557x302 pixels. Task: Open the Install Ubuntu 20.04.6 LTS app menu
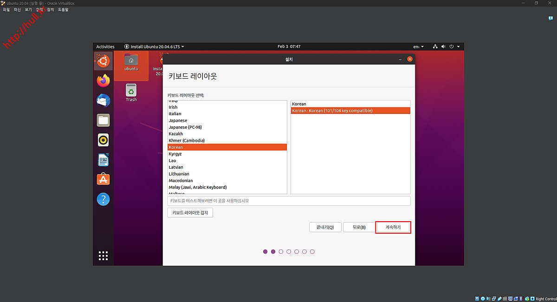click(x=154, y=46)
